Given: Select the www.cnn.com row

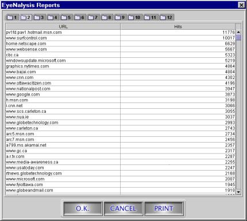Looking at the screenshot, I should click(121, 77).
